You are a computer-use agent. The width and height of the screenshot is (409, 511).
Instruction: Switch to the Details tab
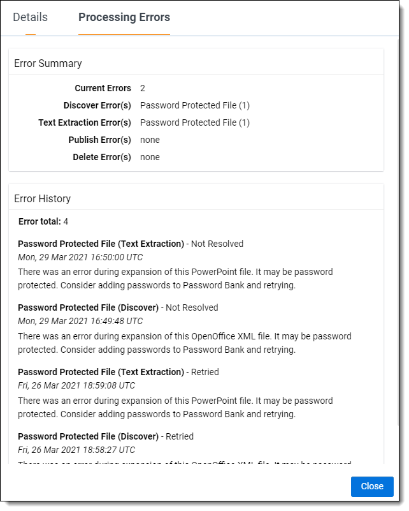point(30,17)
